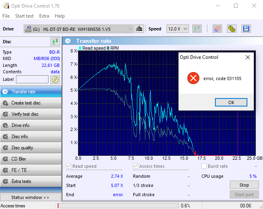This screenshot has width=263, height=209.
Task: Click OK in the error dialog
Action: click(231, 102)
